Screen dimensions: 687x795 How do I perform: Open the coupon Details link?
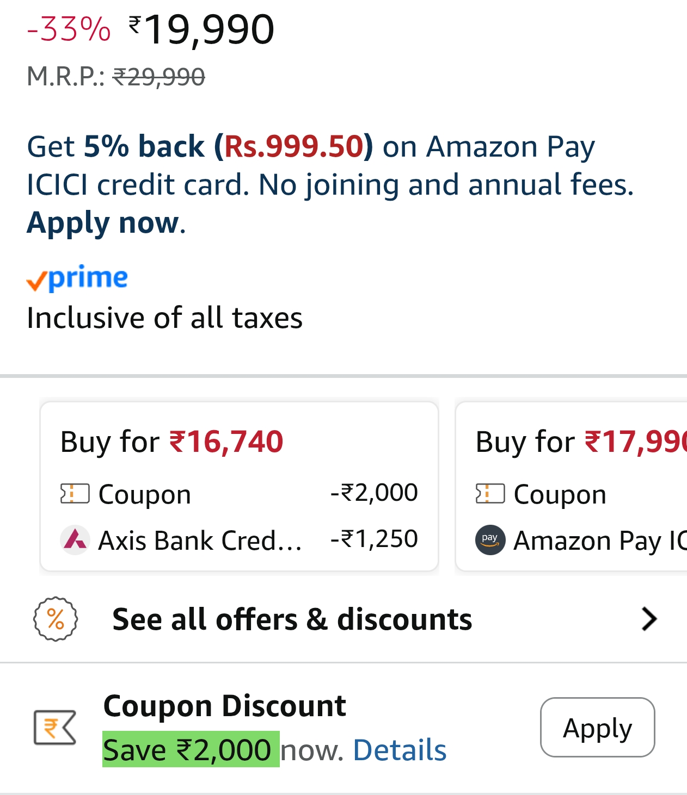click(400, 750)
